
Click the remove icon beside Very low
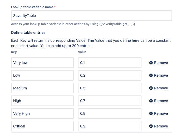pyautogui.click(x=151, y=63)
